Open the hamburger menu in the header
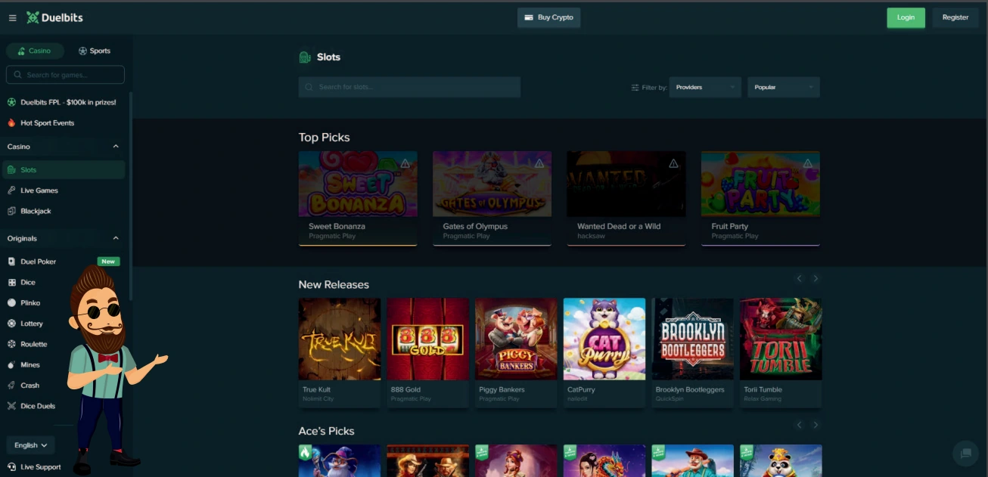The image size is (988, 477). (x=12, y=18)
